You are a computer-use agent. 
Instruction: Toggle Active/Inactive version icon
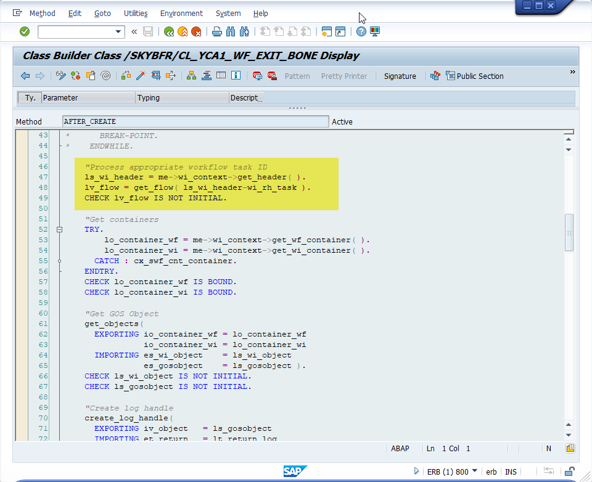click(x=75, y=76)
